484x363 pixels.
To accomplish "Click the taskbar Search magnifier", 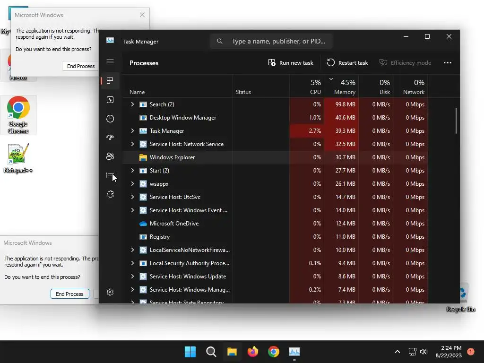I will (211, 352).
